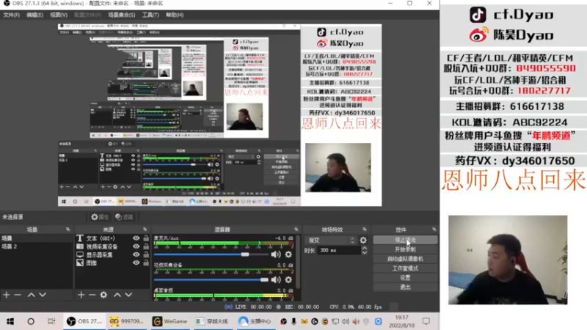587x330 pixels.
Task: Open Cortana search circle on taskbar
Action: [x=31, y=321]
